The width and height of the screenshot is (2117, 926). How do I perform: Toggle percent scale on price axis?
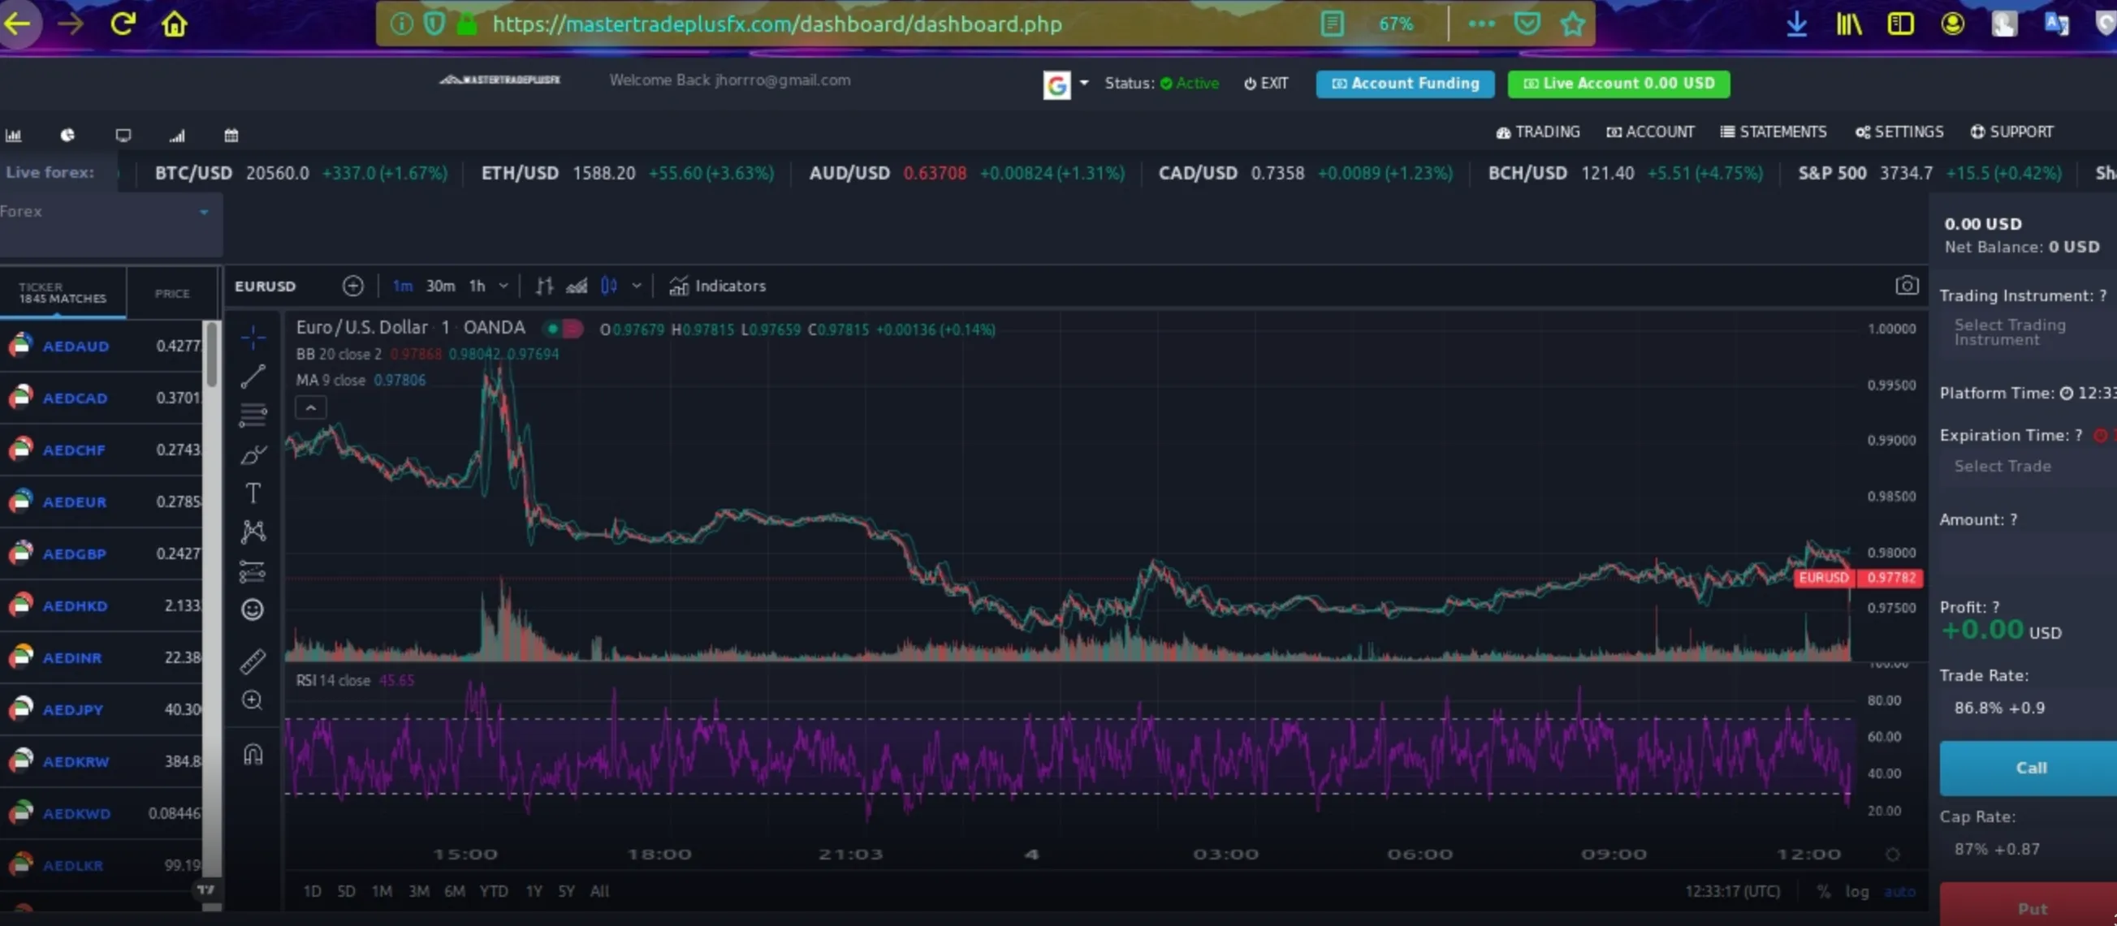click(1824, 891)
